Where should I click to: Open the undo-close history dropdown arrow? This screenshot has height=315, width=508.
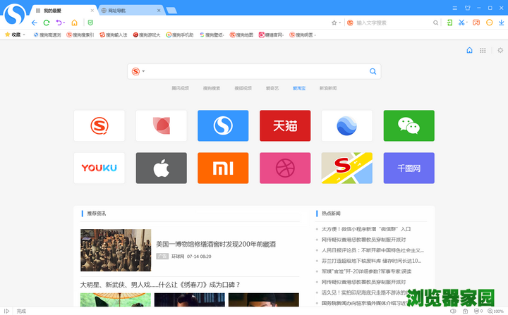(x=65, y=23)
